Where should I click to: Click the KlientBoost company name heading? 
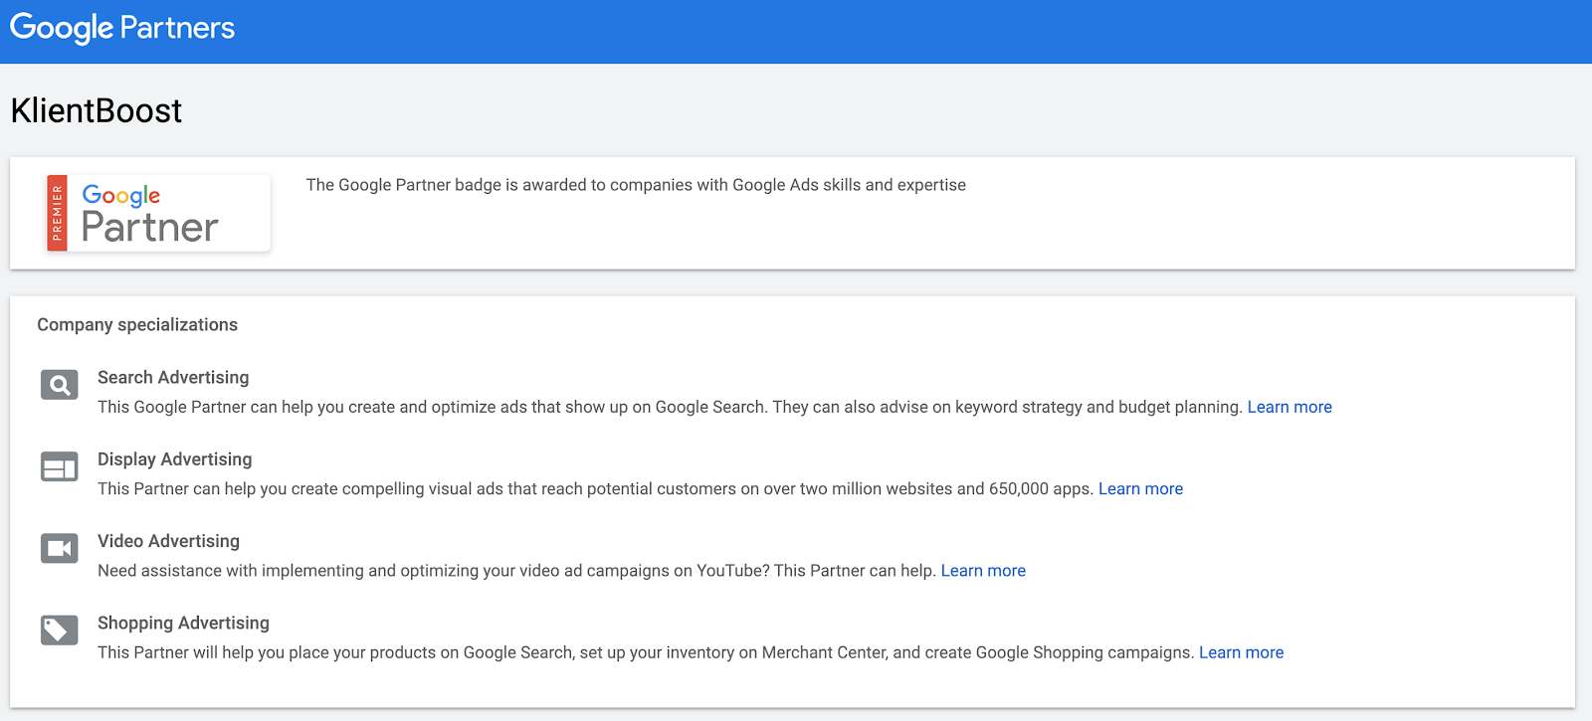tap(97, 110)
